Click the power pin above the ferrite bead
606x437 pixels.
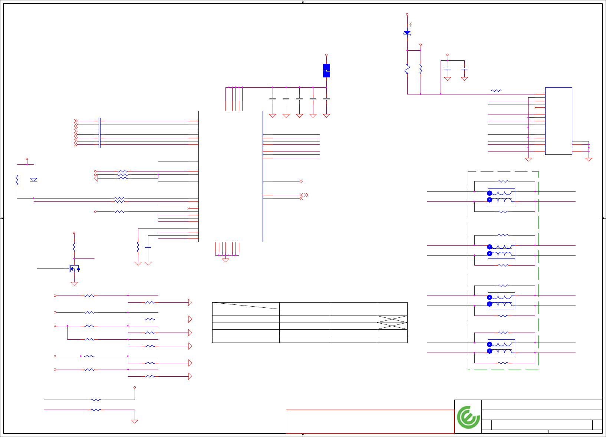pos(326,55)
